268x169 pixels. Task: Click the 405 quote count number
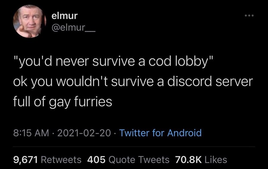click(x=96, y=160)
